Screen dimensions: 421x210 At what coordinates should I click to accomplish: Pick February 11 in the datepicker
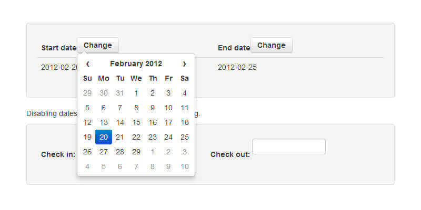(185, 108)
